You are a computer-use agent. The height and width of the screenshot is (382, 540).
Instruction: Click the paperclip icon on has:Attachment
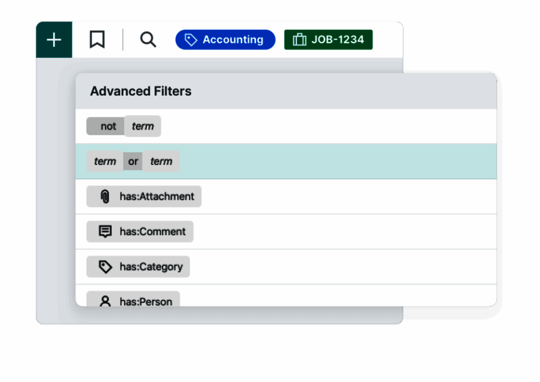pyautogui.click(x=104, y=196)
